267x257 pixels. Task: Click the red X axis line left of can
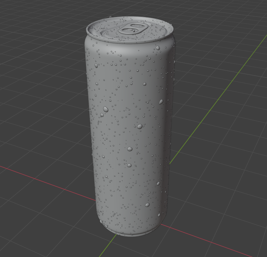(48, 183)
